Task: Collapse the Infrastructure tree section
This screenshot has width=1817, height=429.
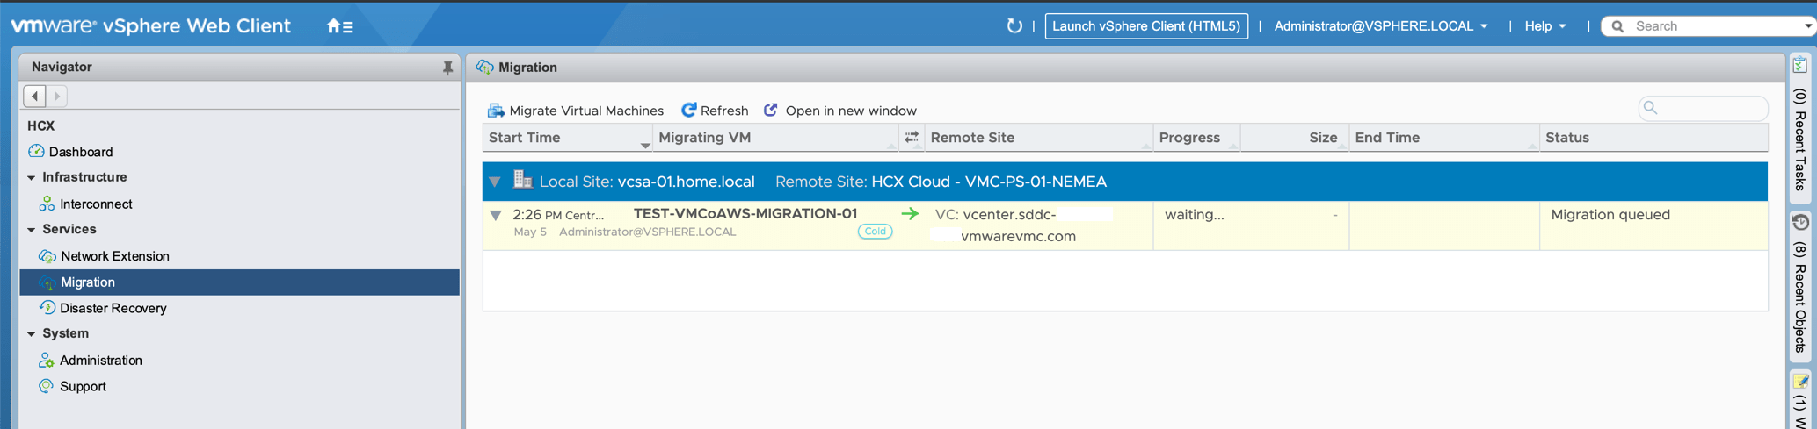Action: pyautogui.click(x=32, y=177)
